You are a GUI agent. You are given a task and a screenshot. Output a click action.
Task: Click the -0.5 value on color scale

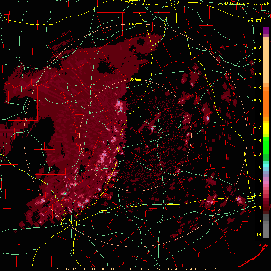(x=256, y=208)
